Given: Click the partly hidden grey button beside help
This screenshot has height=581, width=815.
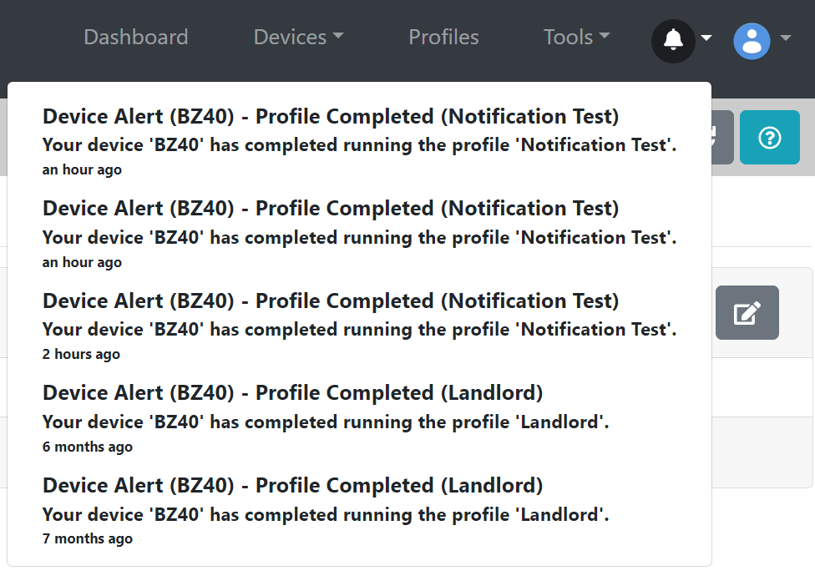Looking at the screenshot, I should click(722, 137).
